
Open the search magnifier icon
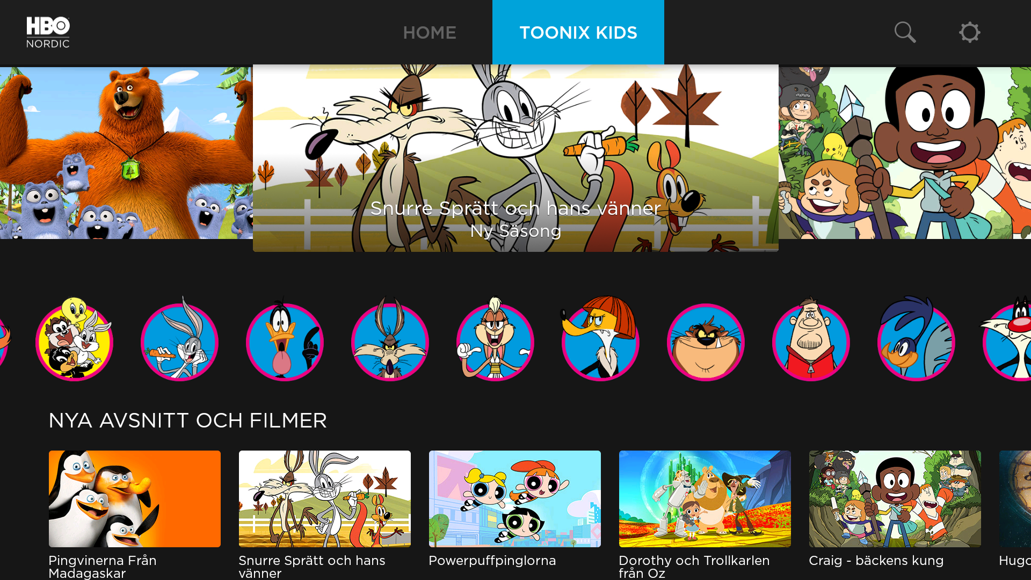pos(905,32)
